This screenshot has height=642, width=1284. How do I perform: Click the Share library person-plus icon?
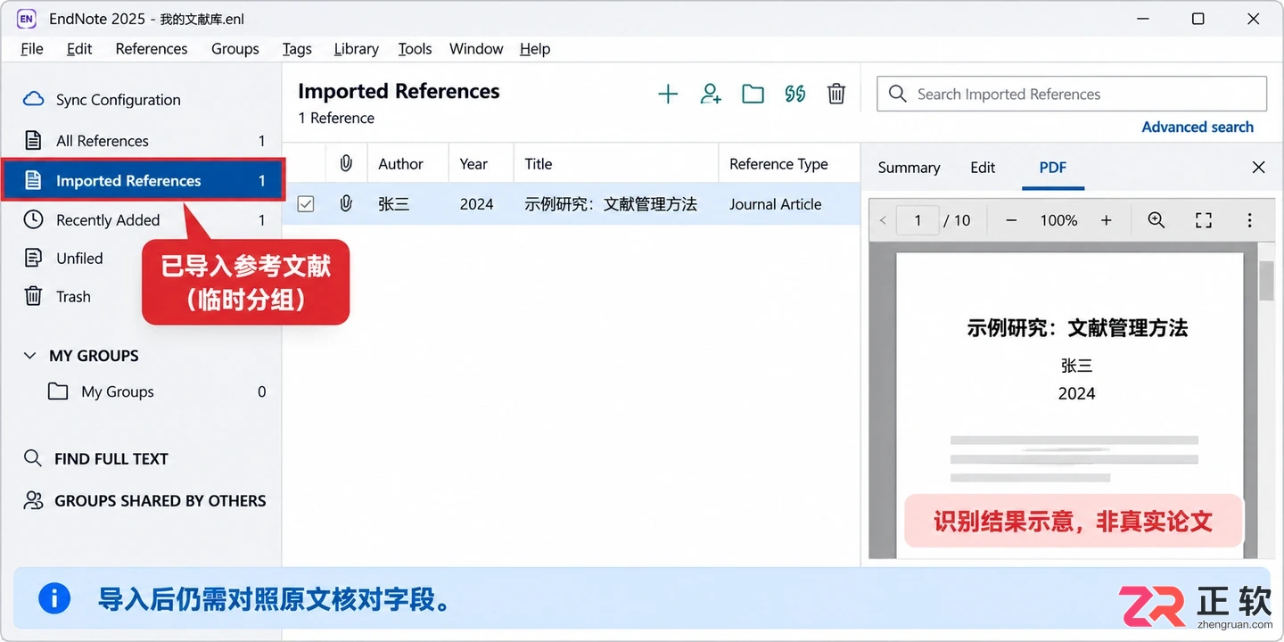click(x=711, y=94)
